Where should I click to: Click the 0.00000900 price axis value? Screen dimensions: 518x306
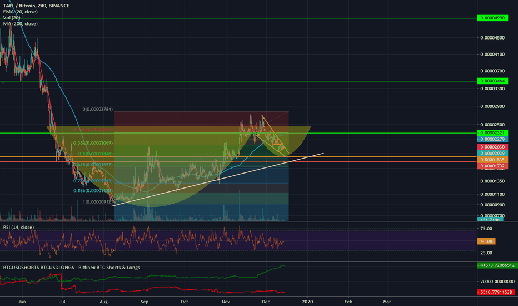(x=492, y=205)
